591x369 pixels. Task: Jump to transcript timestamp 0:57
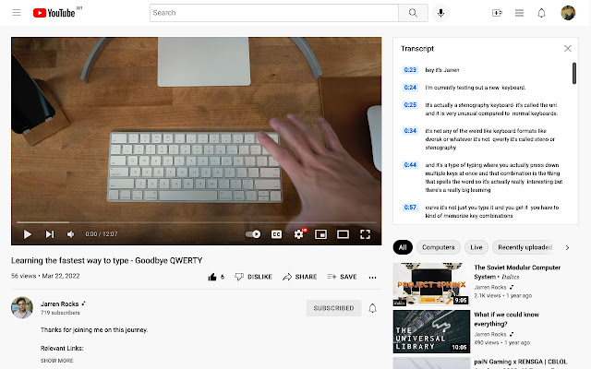click(410, 208)
